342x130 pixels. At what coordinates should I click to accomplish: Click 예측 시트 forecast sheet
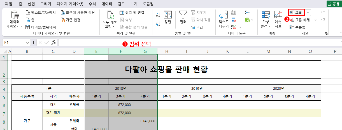tap(278, 20)
